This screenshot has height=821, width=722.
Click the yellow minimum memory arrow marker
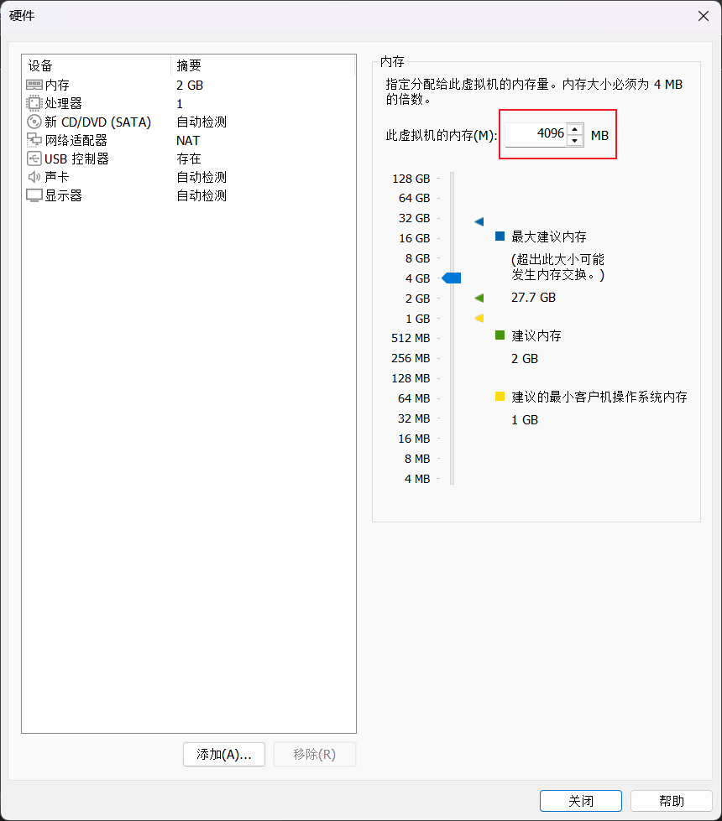(479, 318)
